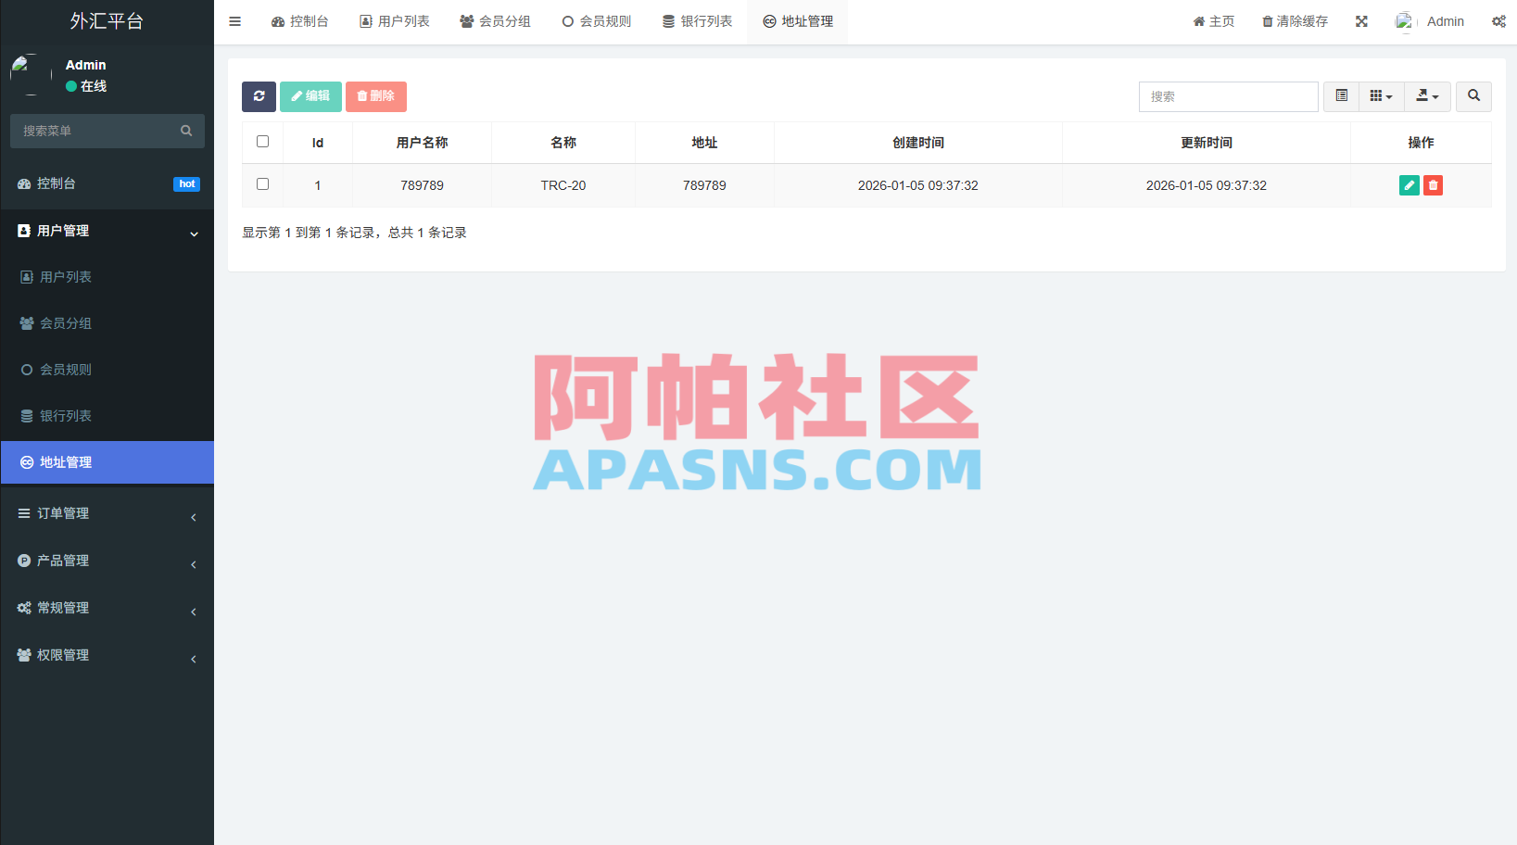Click the green edit icon in row 1

click(1409, 185)
